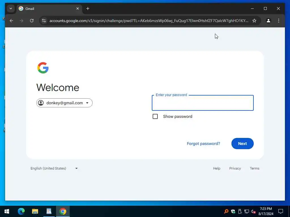This screenshot has width=290, height=217.
Task: Click the orange search tray icon
Action: (x=226, y=211)
